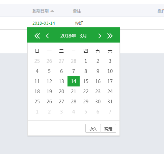The image size is (164, 154).
Task: Confirm the date with 确定 button
Action: pyautogui.click(x=108, y=128)
